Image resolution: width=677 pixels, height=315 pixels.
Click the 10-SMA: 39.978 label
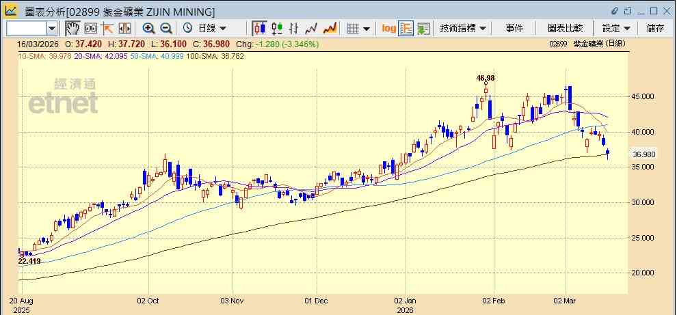tap(45, 56)
